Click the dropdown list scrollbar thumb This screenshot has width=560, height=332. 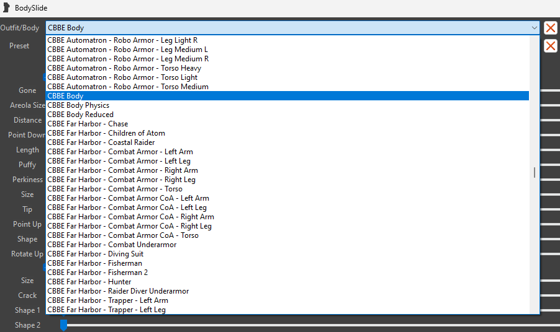tap(535, 172)
